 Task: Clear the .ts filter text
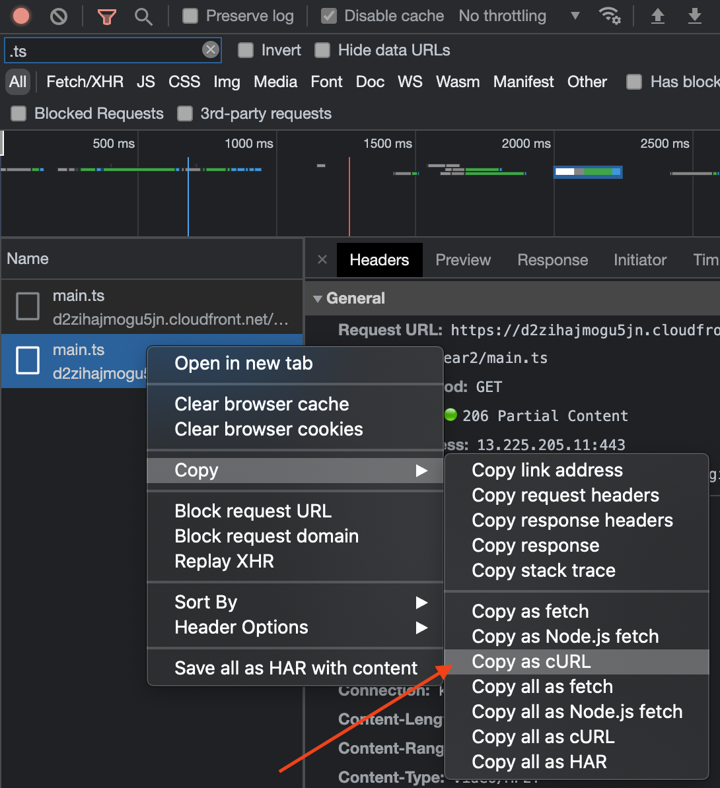(x=210, y=49)
